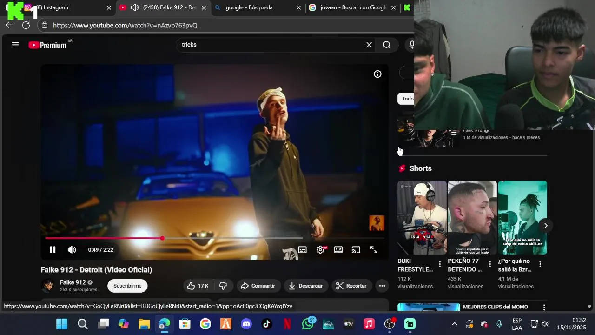Viewport: 595px width, 335px height.
Task: Close the Instagram tab
Action: pyautogui.click(x=109, y=7)
